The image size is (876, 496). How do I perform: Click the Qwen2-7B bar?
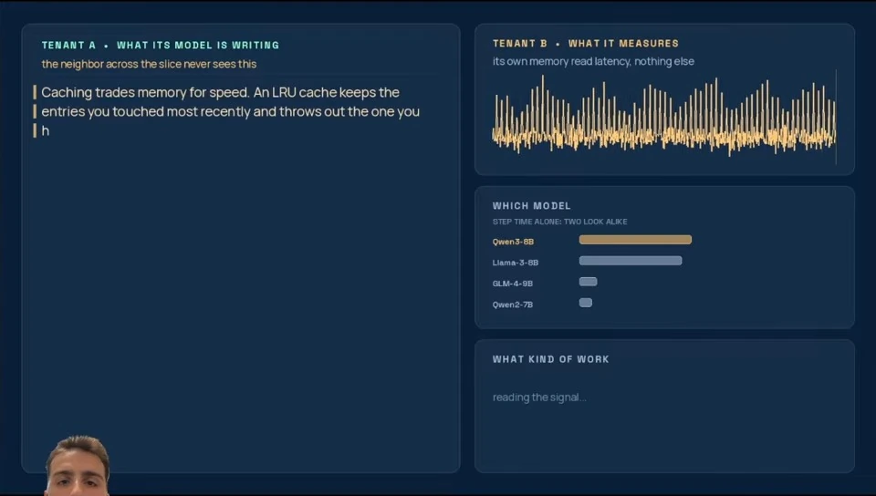click(586, 303)
